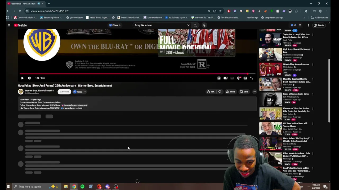Go back with the browser back arrow
This screenshot has width=339, height=190.
coord(8,11)
